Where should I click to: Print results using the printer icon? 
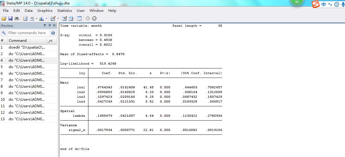17,18
